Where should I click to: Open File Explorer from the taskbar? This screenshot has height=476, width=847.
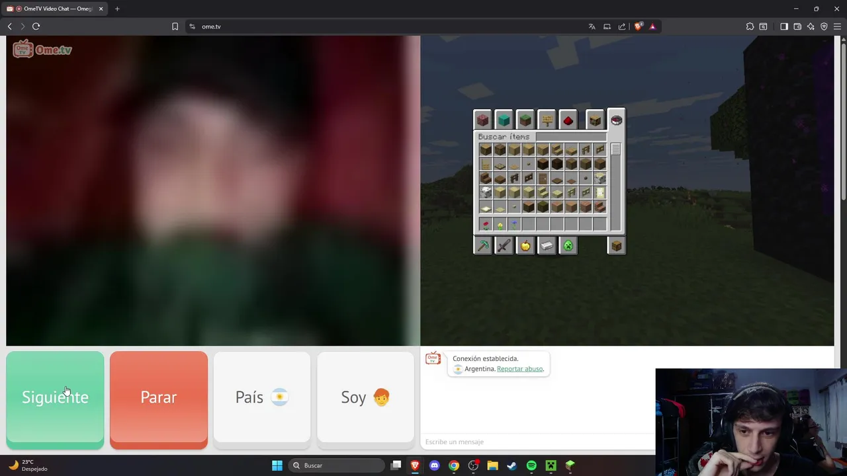pos(492,465)
